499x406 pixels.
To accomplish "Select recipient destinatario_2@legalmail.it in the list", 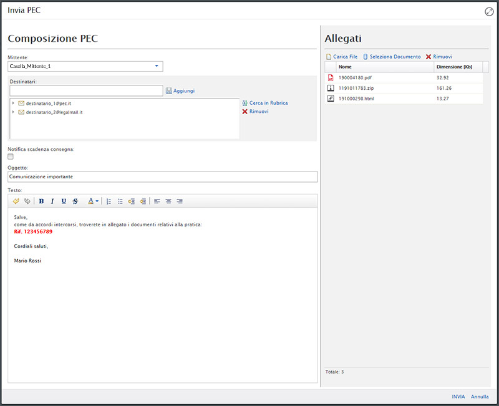I will pyautogui.click(x=54, y=112).
